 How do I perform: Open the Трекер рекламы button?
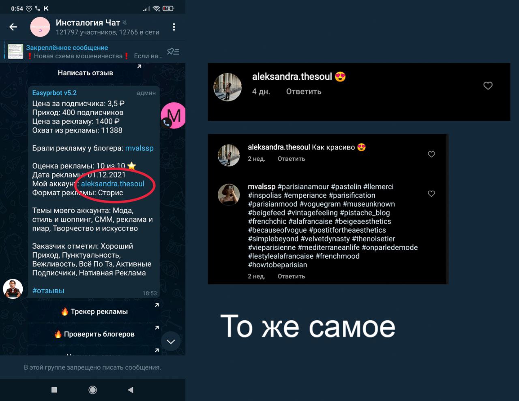pyautogui.click(x=94, y=311)
